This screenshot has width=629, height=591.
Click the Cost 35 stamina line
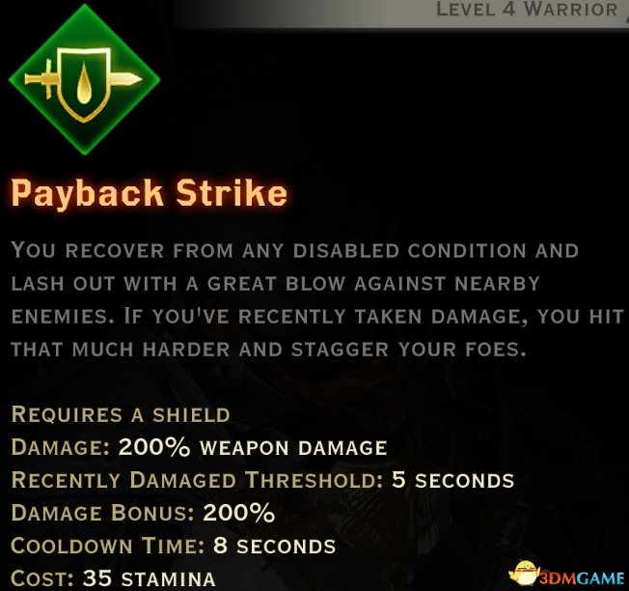tap(113, 578)
